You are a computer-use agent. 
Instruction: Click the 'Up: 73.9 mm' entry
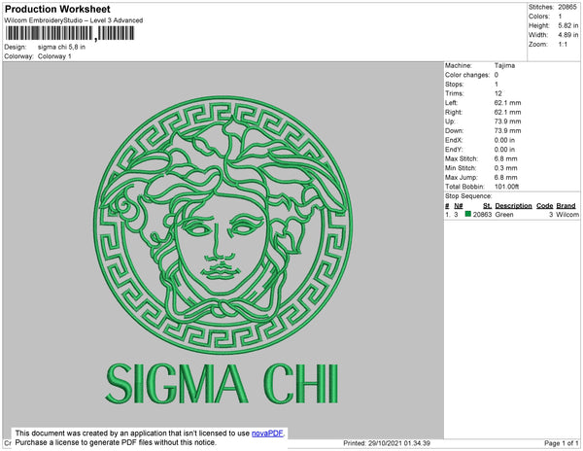coord(483,121)
